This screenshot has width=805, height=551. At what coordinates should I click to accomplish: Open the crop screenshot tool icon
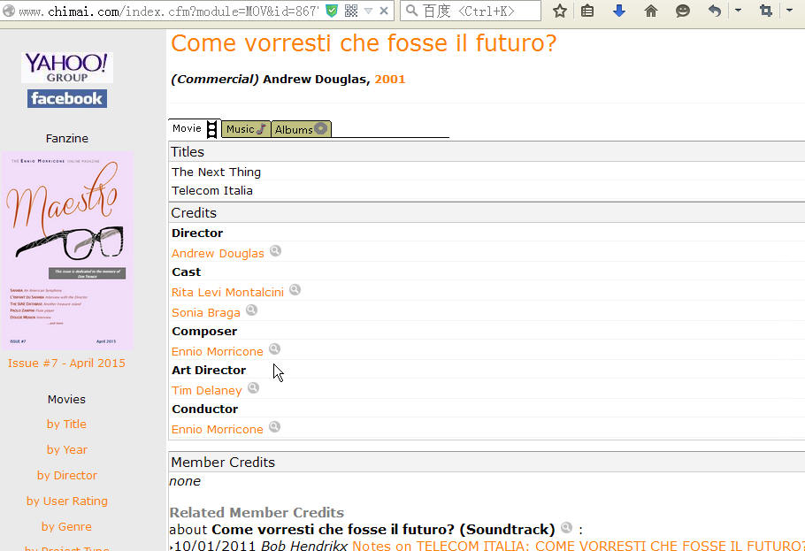pyautogui.click(x=766, y=11)
